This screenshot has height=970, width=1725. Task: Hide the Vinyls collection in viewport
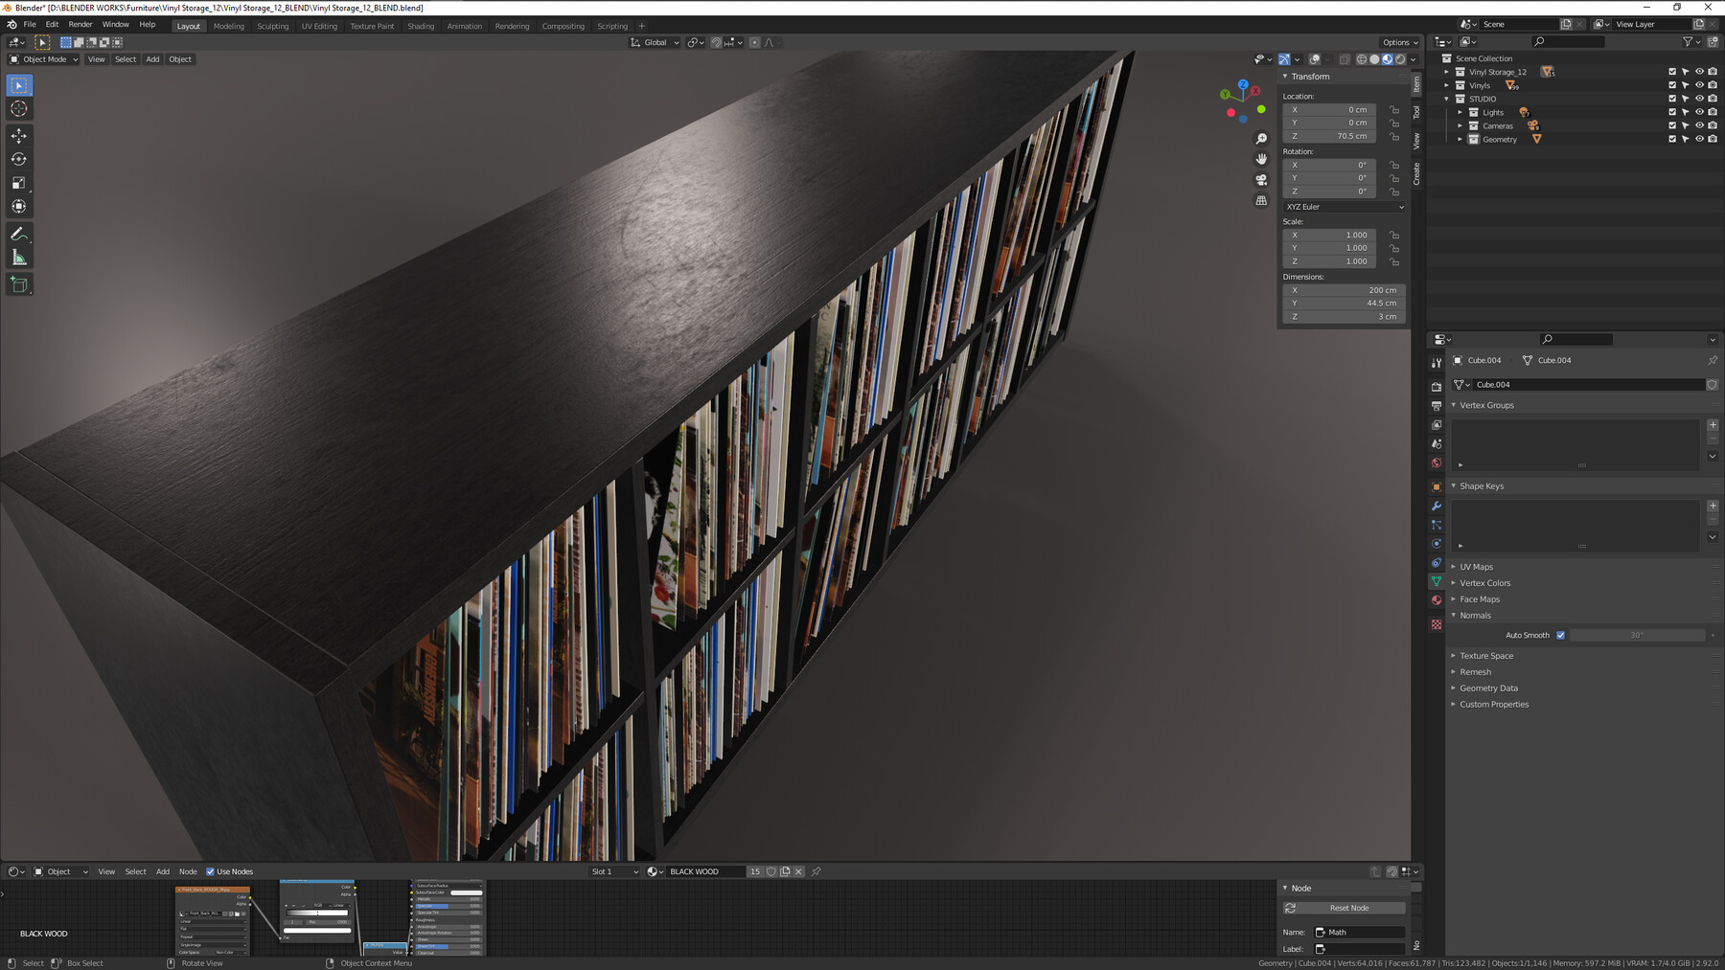[x=1699, y=85]
